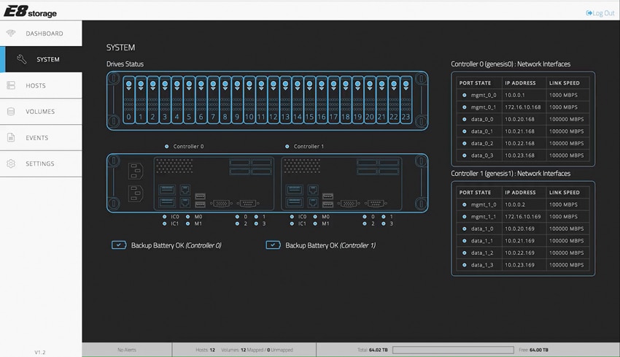Viewport: 620px width, 357px height.
Task: Click the Controller 0 upper power socket
Action: tap(136, 172)
